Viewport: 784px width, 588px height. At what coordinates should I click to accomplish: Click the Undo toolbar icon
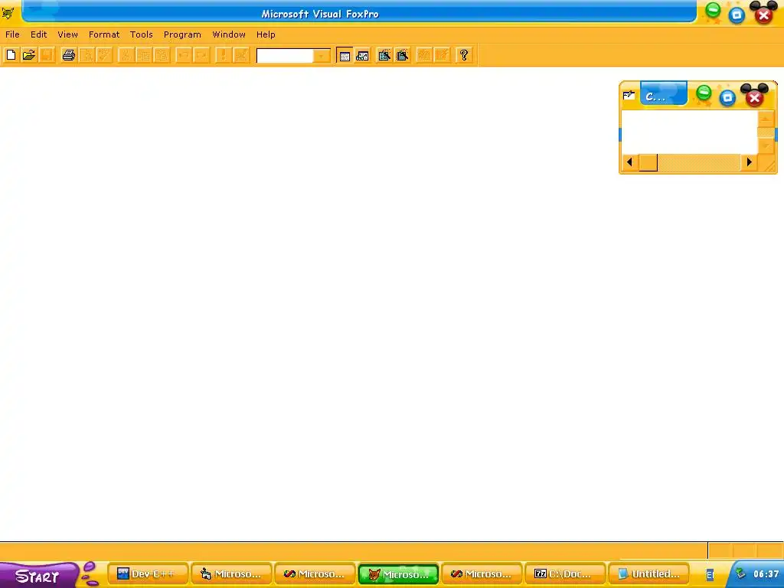[183, 55]
